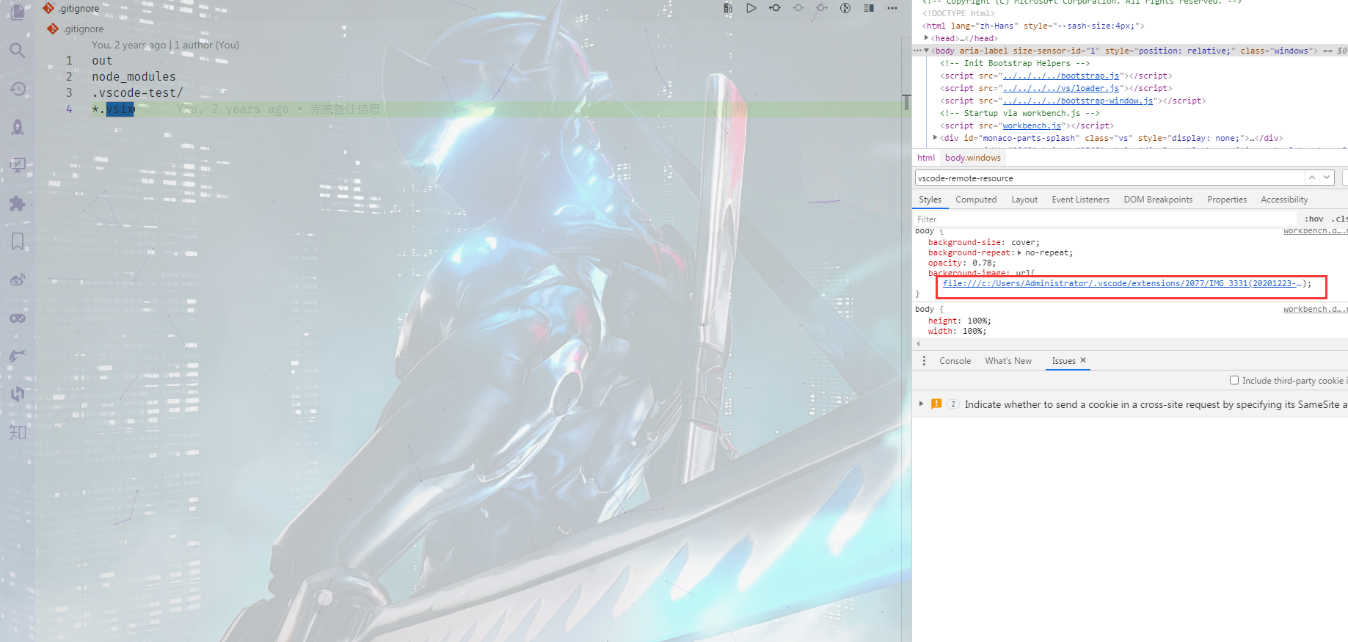Open the Search view in activity bar
1348x642 pixels.
(18, 50)
